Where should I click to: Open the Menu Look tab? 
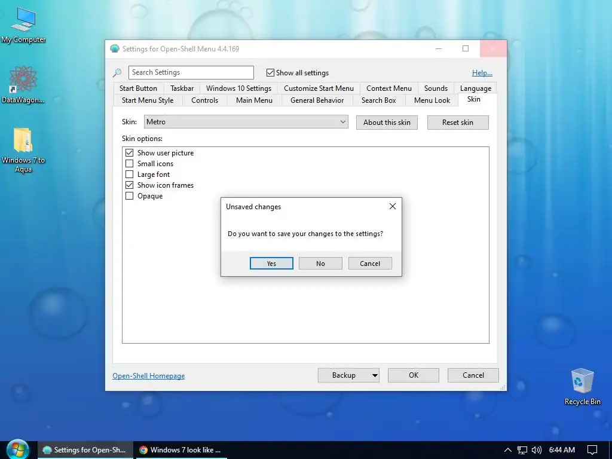coord(432,100)
